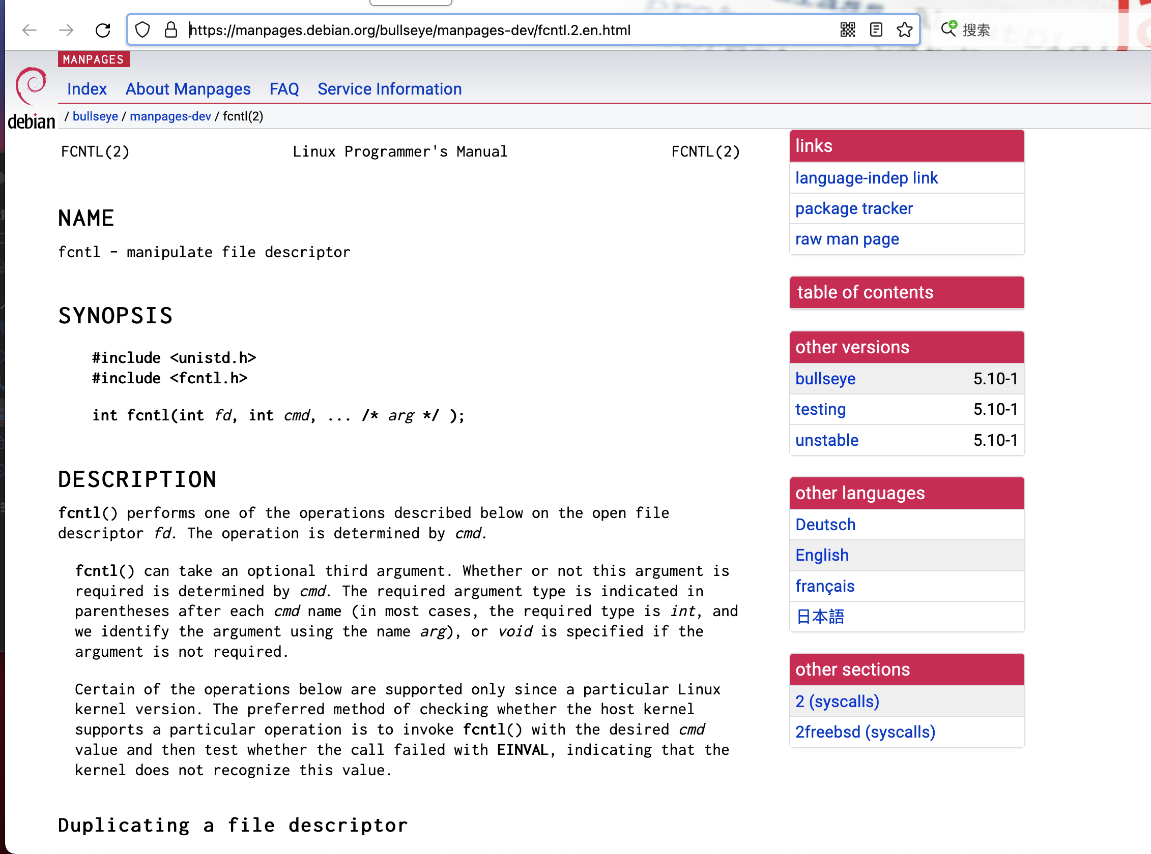Open the language-indep link
Screen dimensions: 1151x854
[867, 178]
